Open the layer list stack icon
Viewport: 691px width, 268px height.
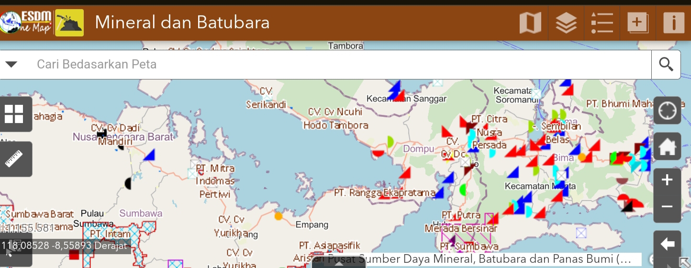click(566, 23)
